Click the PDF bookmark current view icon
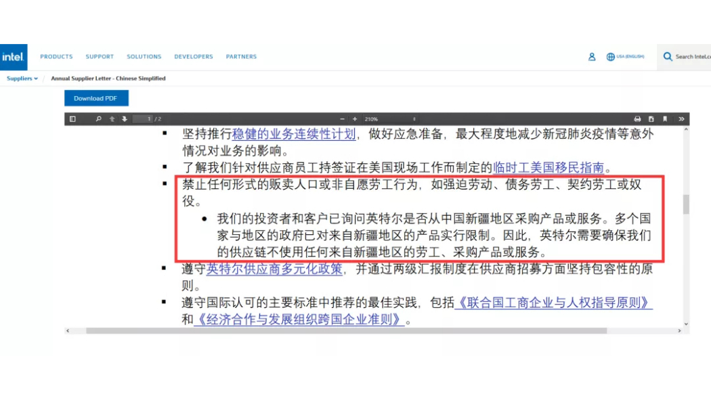 pos(665,119)
